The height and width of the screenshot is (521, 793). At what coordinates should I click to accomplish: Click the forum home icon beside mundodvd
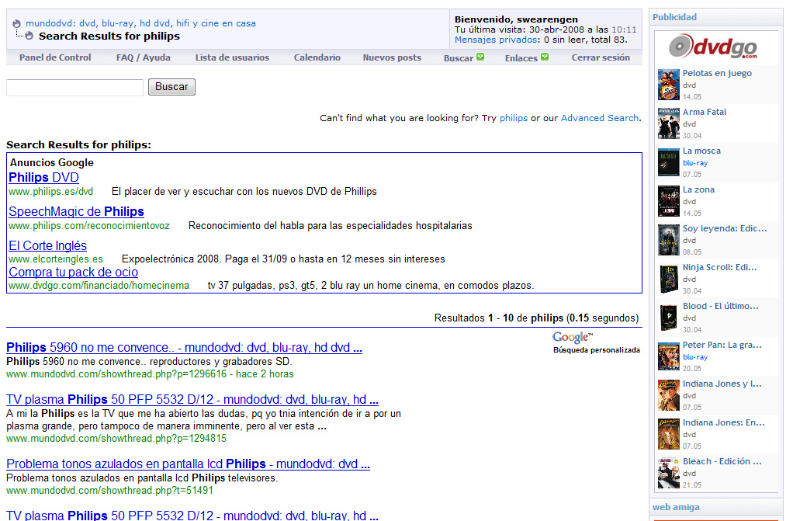click(17, 24)
